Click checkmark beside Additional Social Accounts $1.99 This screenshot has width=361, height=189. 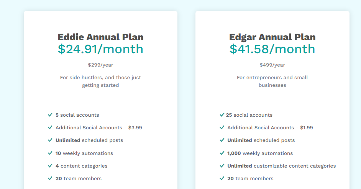tap(222, 127)
